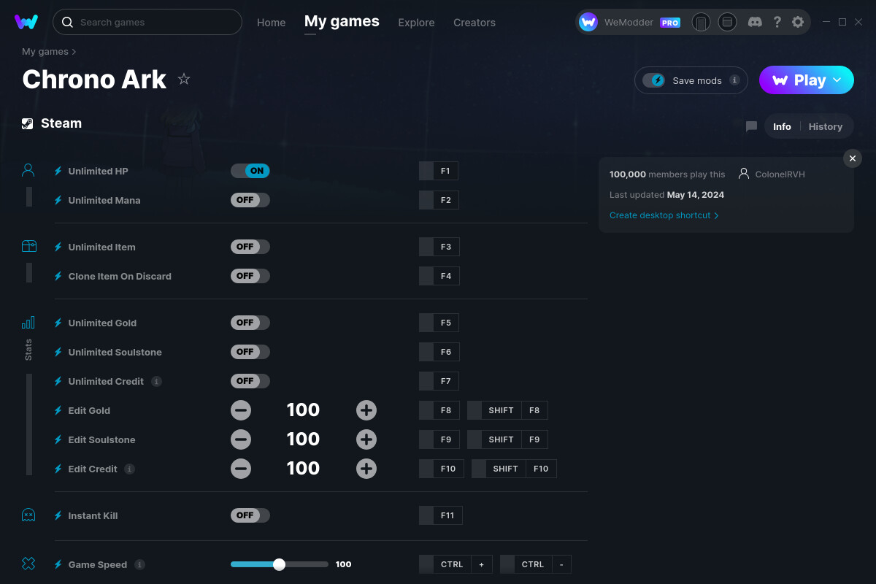Favorite Chrono Ark with the star icon

(x=184, y=79)
